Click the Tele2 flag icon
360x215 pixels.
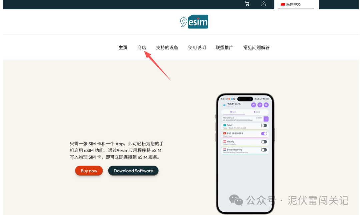225,125
